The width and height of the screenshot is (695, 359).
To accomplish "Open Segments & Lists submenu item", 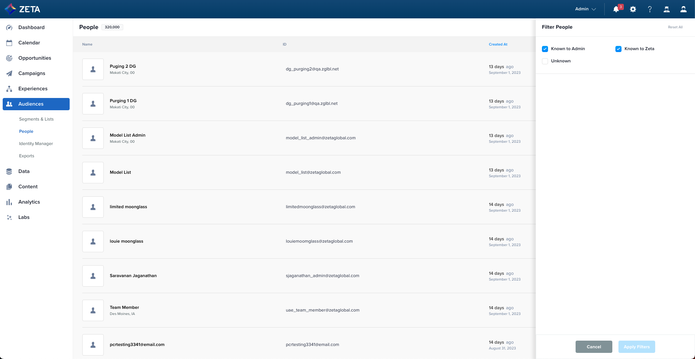I will pos(36,119).
